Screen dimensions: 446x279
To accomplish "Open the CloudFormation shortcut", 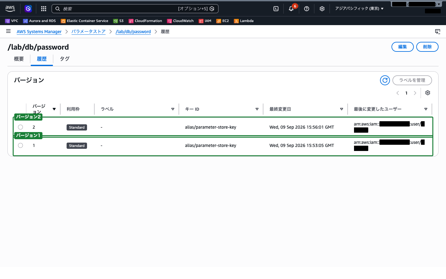I will click(x=145, y=21).
